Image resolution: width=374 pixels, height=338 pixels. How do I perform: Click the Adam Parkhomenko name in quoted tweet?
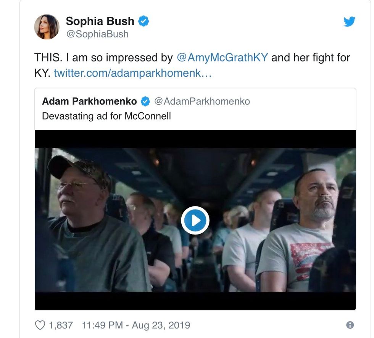[89, 101]
